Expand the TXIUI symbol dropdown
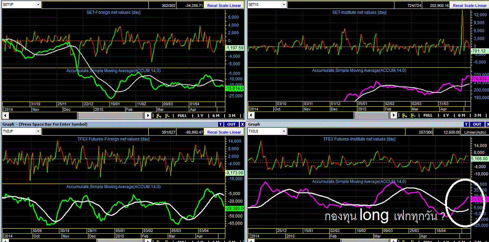 pos(283,132)
